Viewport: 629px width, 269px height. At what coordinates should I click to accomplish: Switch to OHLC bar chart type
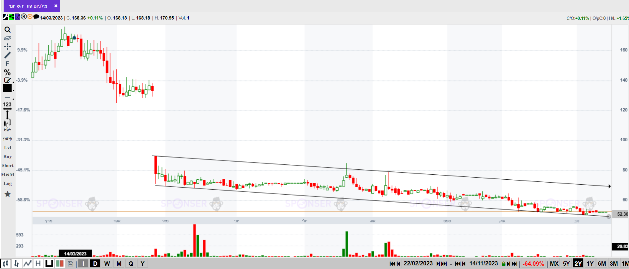pyautogui.click(x=17, y=263)
